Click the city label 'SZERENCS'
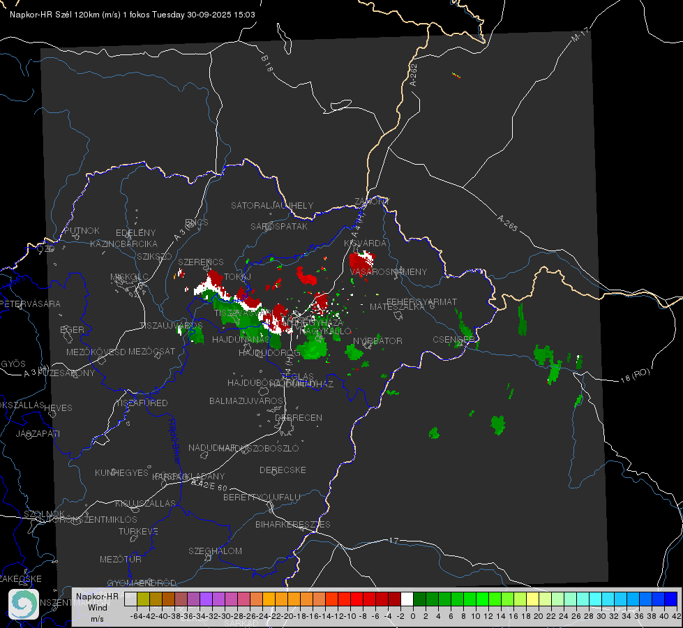683x628 pixels. pos(201,262)
